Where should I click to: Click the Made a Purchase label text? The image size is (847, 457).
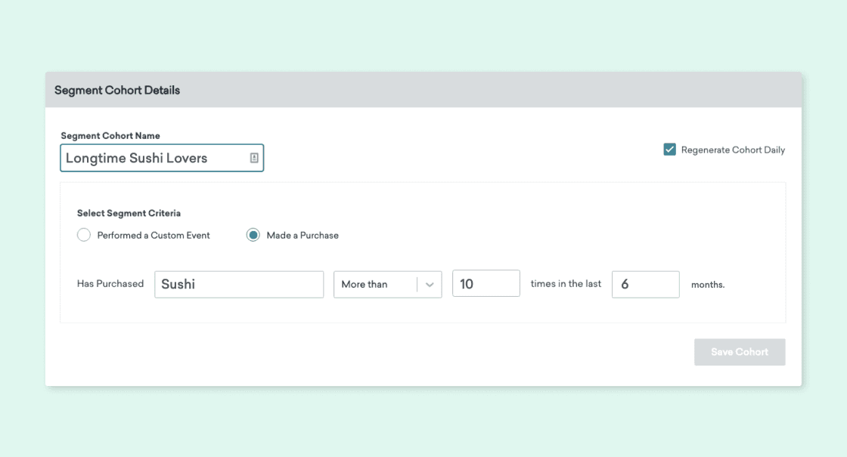[x=302, y=235]
